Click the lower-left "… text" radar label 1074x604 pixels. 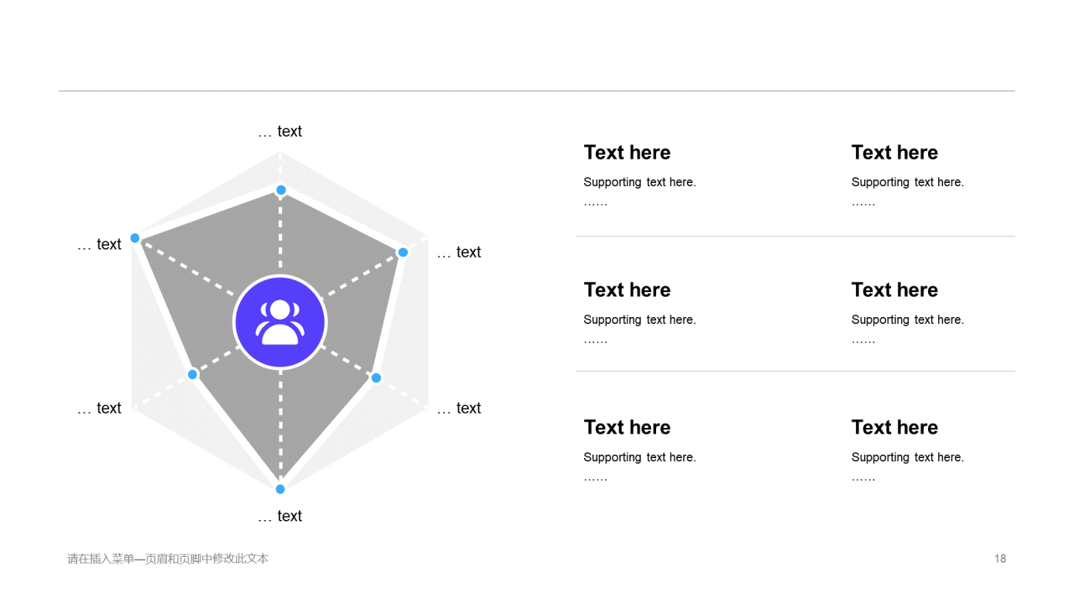coord(99,409)
